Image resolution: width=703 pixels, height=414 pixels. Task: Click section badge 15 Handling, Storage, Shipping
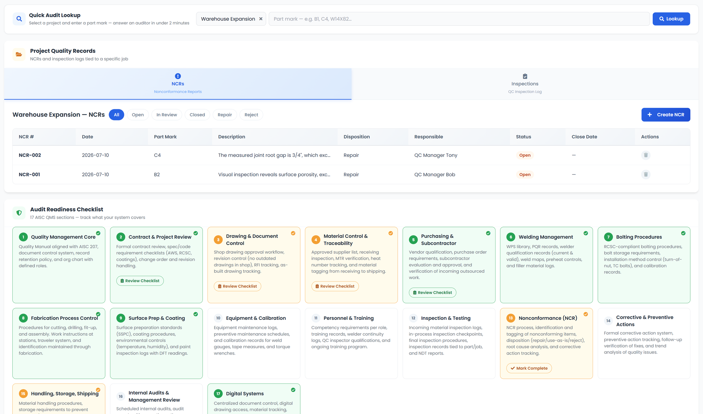pos(23,394)
